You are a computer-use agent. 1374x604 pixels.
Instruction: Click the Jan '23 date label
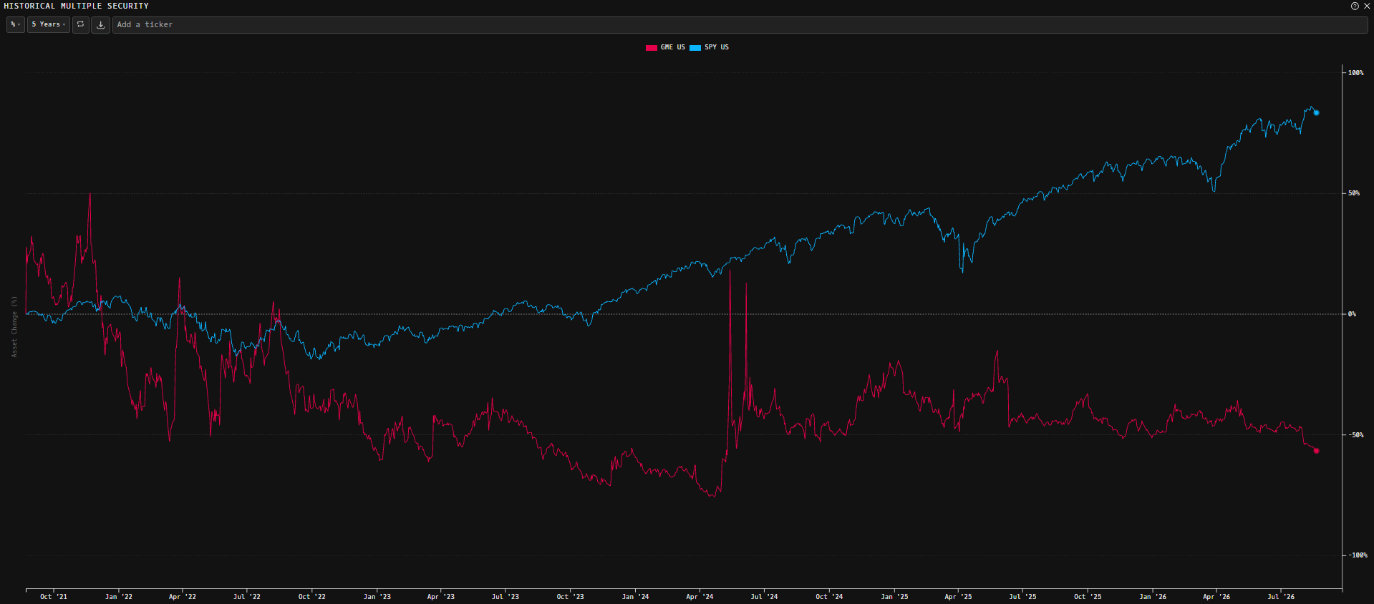[377, 597]
